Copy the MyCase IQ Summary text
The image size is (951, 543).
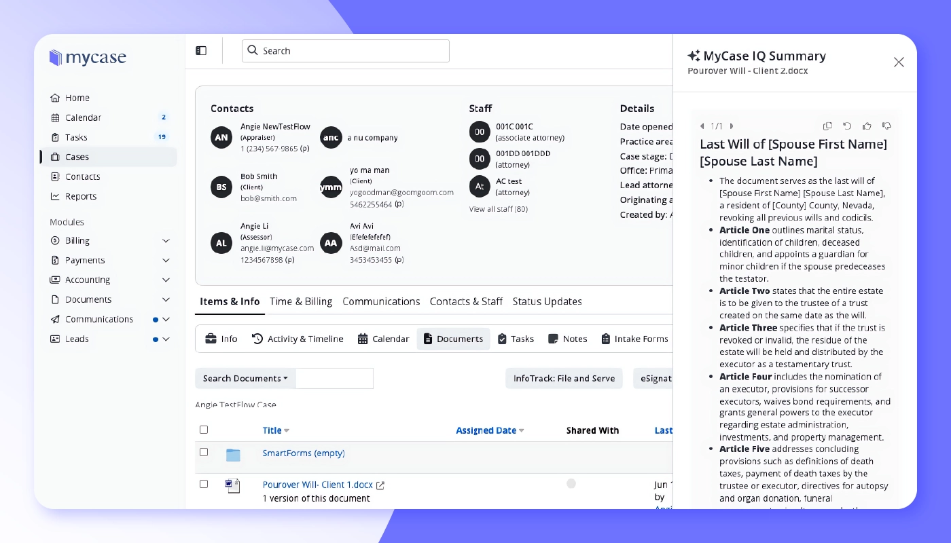(x=828, y=126)
